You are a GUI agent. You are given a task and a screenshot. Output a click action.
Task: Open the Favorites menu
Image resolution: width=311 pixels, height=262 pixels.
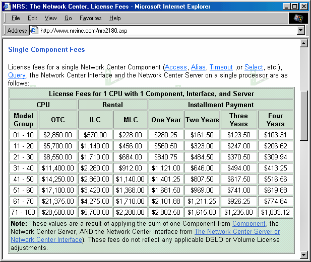pos(90,18)
